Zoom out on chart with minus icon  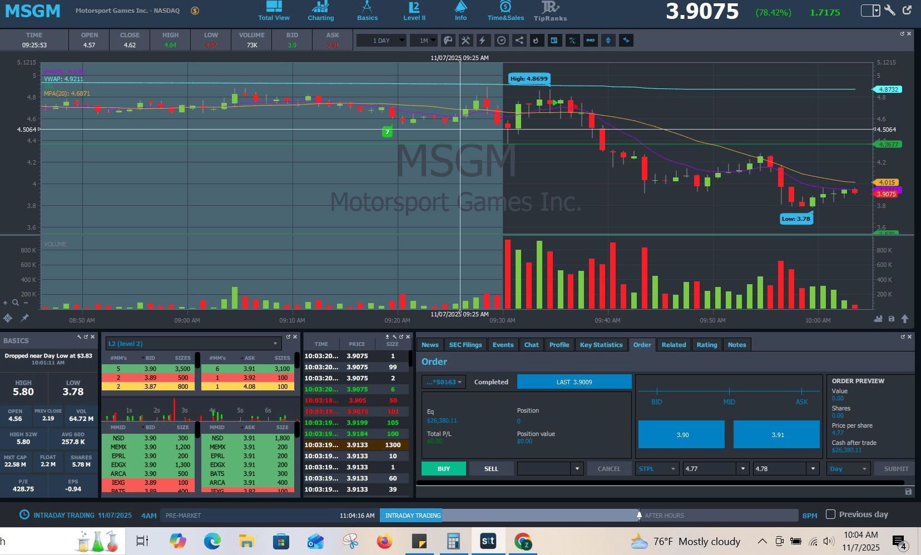(x=26, y=303)
